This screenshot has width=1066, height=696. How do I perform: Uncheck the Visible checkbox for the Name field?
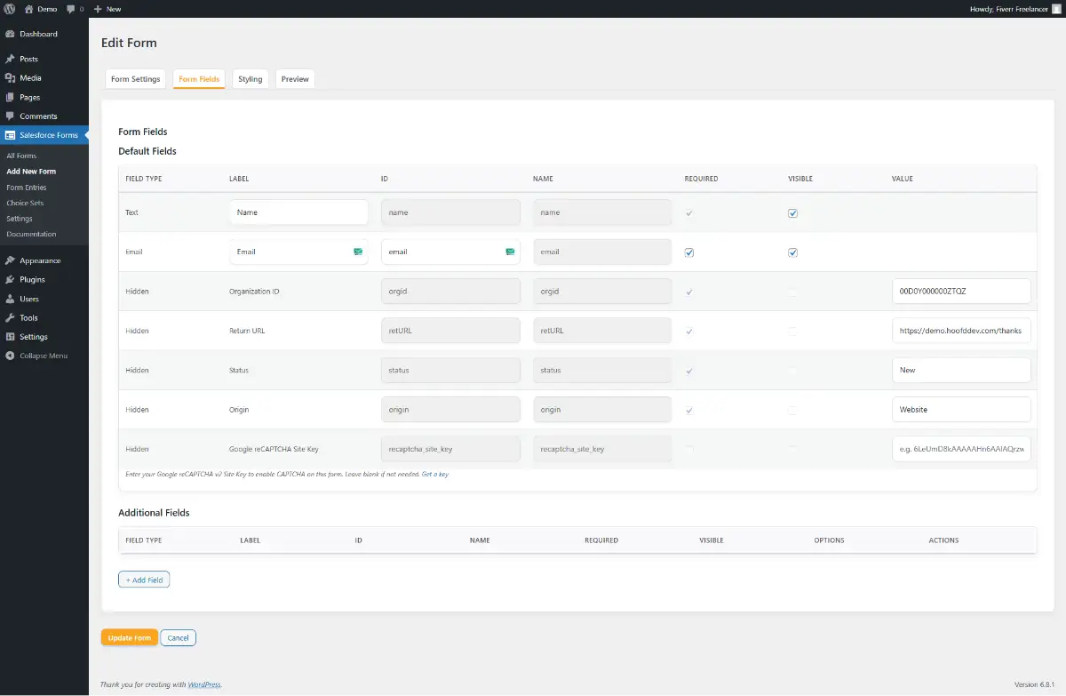coord(792,212)
